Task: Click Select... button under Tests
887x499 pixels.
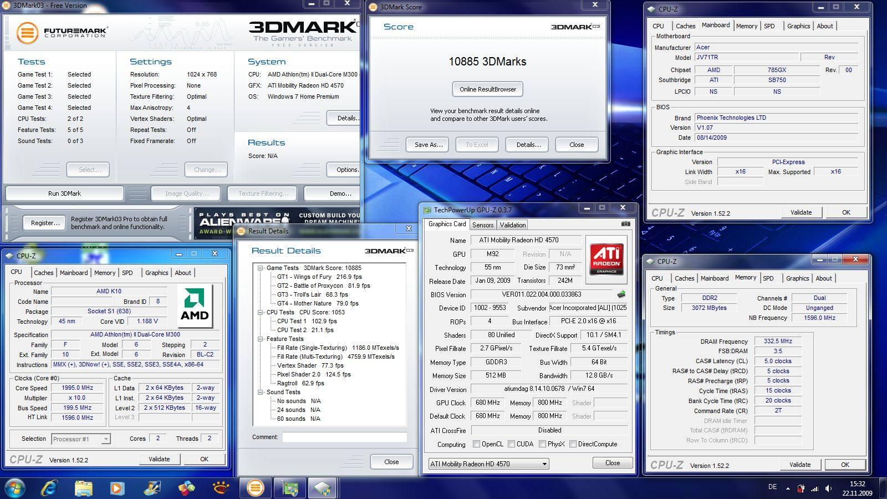Action: click(88, 170)
